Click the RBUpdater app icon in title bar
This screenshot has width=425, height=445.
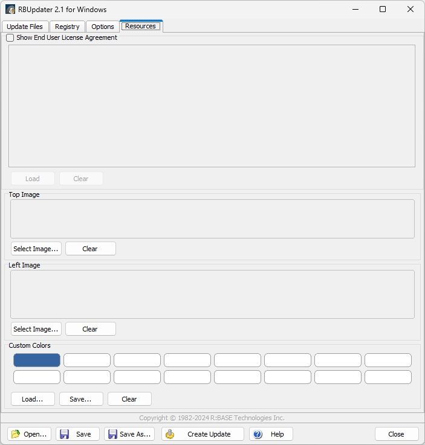10,10
